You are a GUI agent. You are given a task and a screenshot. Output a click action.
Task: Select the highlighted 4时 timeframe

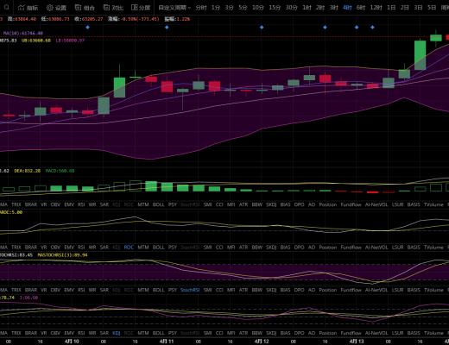(x=347, y=8)
